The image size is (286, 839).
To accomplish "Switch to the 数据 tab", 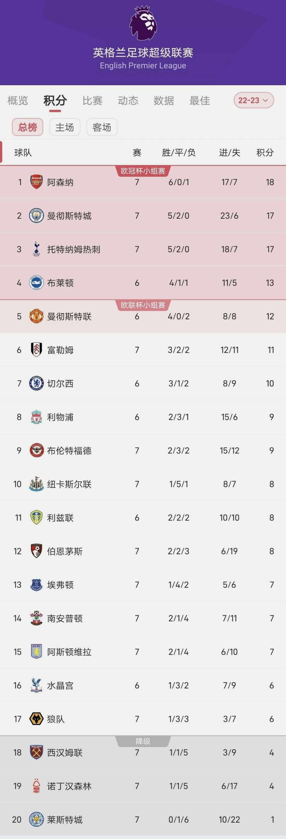I will 164,101.
